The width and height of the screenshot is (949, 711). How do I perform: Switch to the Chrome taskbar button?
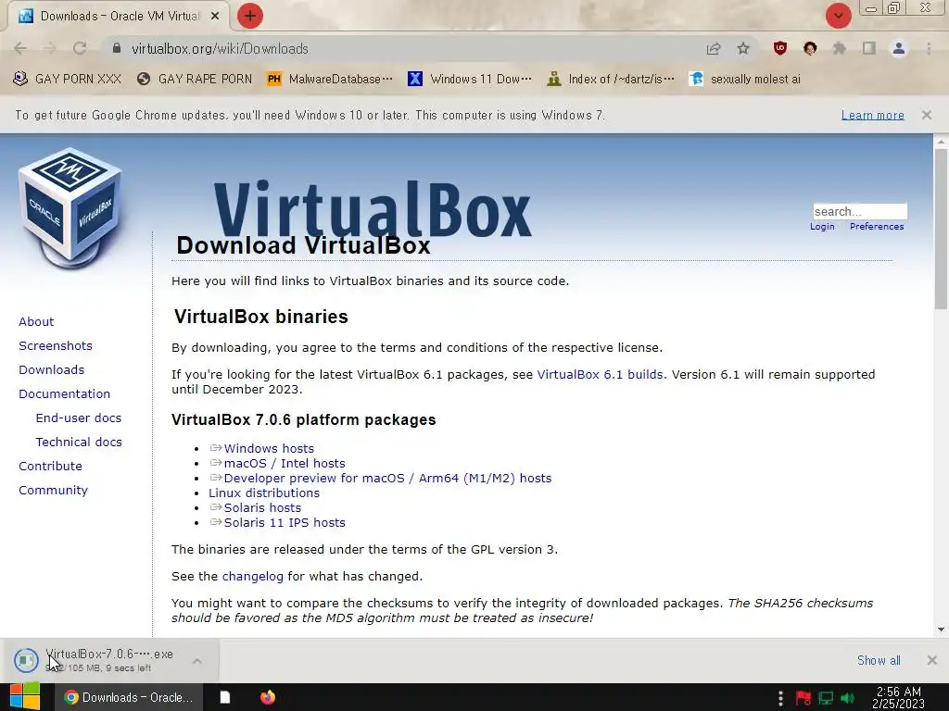point(129,697)
